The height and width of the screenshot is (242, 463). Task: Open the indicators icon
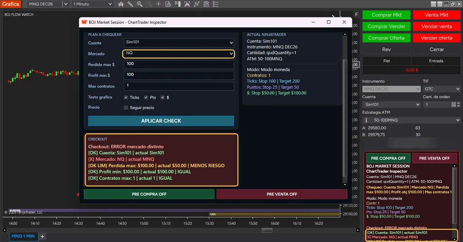coord(187,4)
